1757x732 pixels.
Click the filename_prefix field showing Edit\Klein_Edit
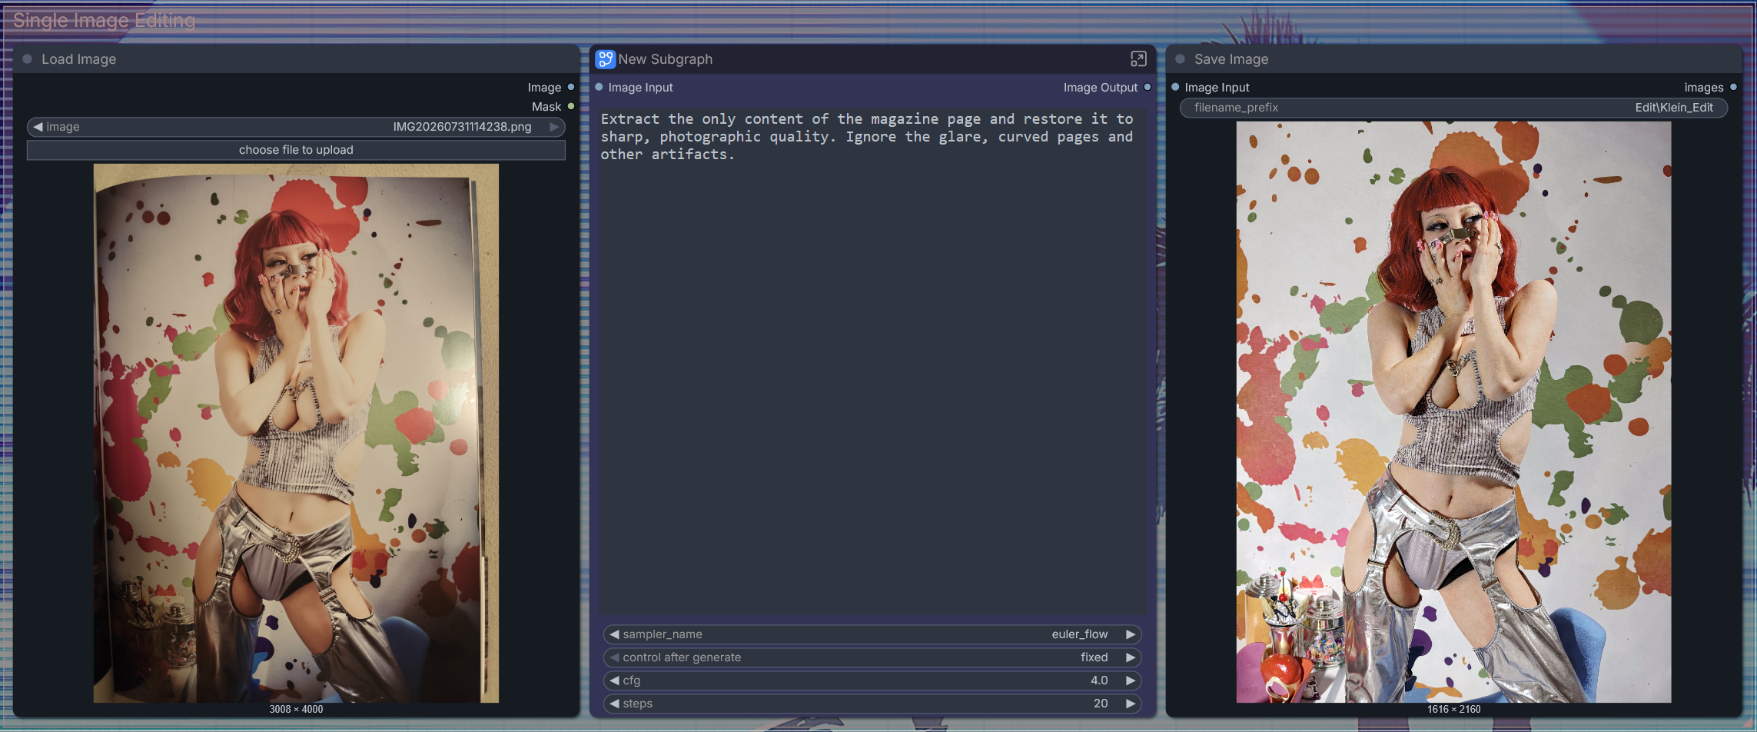[x=1453, y=108]
